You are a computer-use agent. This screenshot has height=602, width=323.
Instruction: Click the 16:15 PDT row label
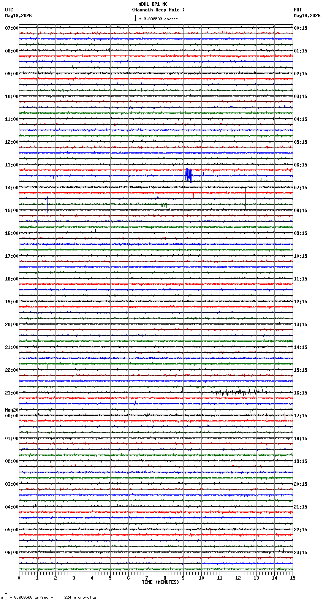point(301,393)
